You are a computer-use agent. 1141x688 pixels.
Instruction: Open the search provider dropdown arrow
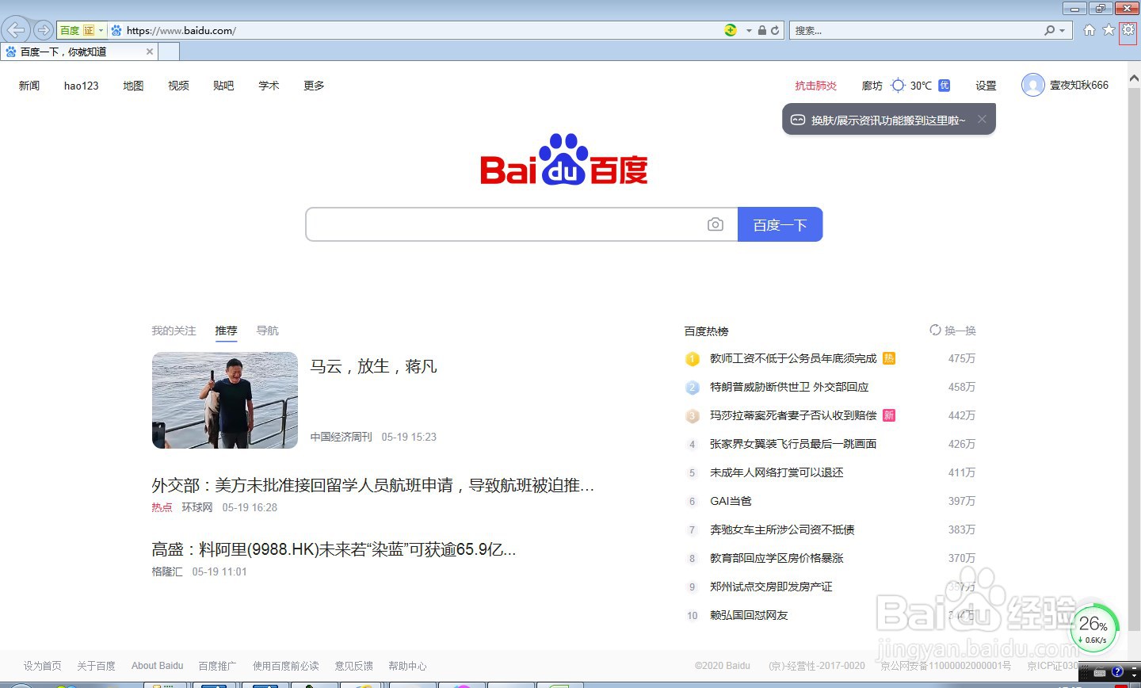coord(1063,30)
